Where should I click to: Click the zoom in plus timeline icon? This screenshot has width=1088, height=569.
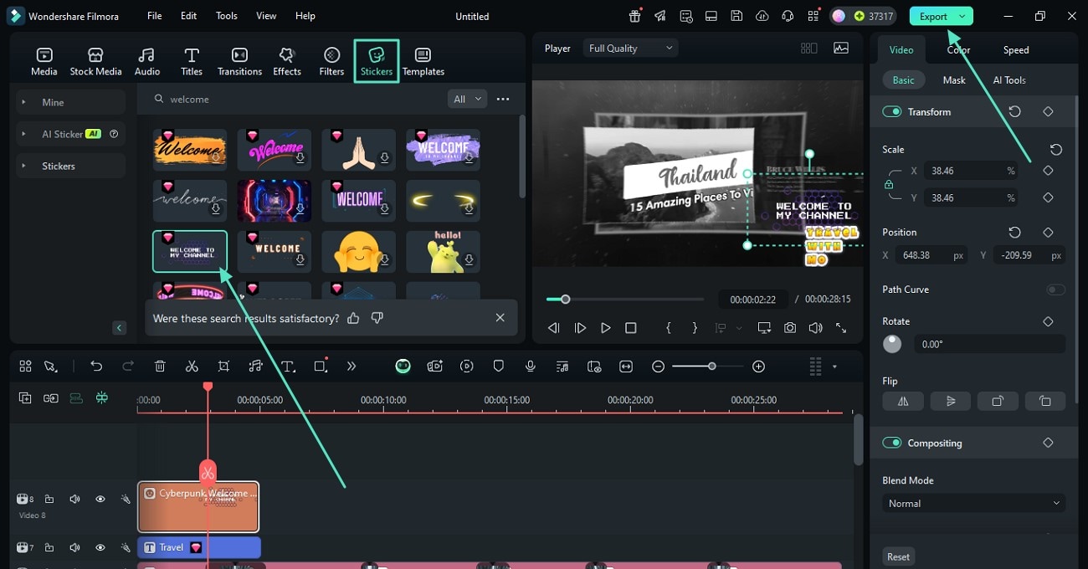758,367
